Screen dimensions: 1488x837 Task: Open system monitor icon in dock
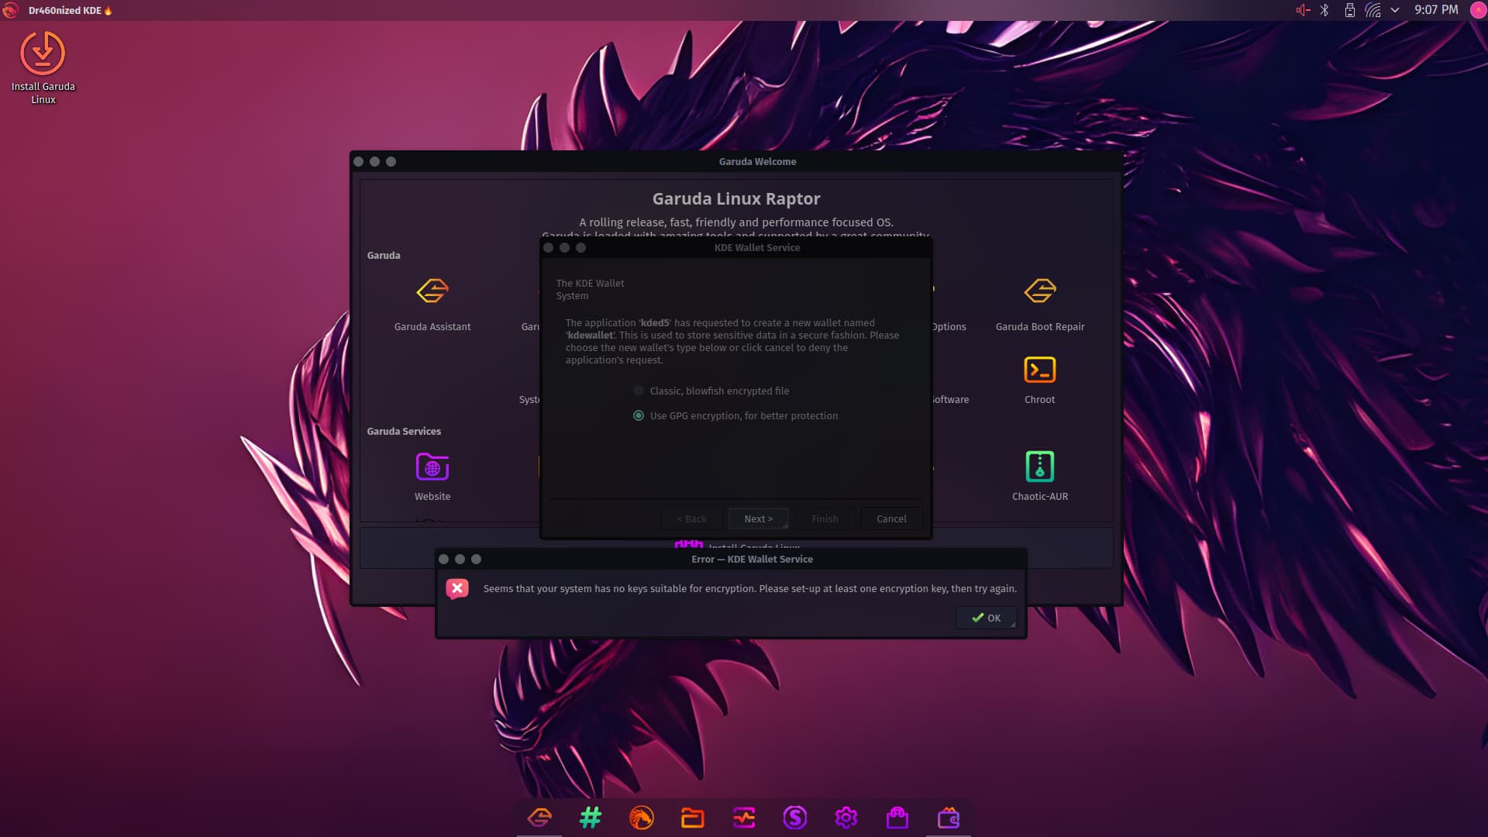pos(744,818)
